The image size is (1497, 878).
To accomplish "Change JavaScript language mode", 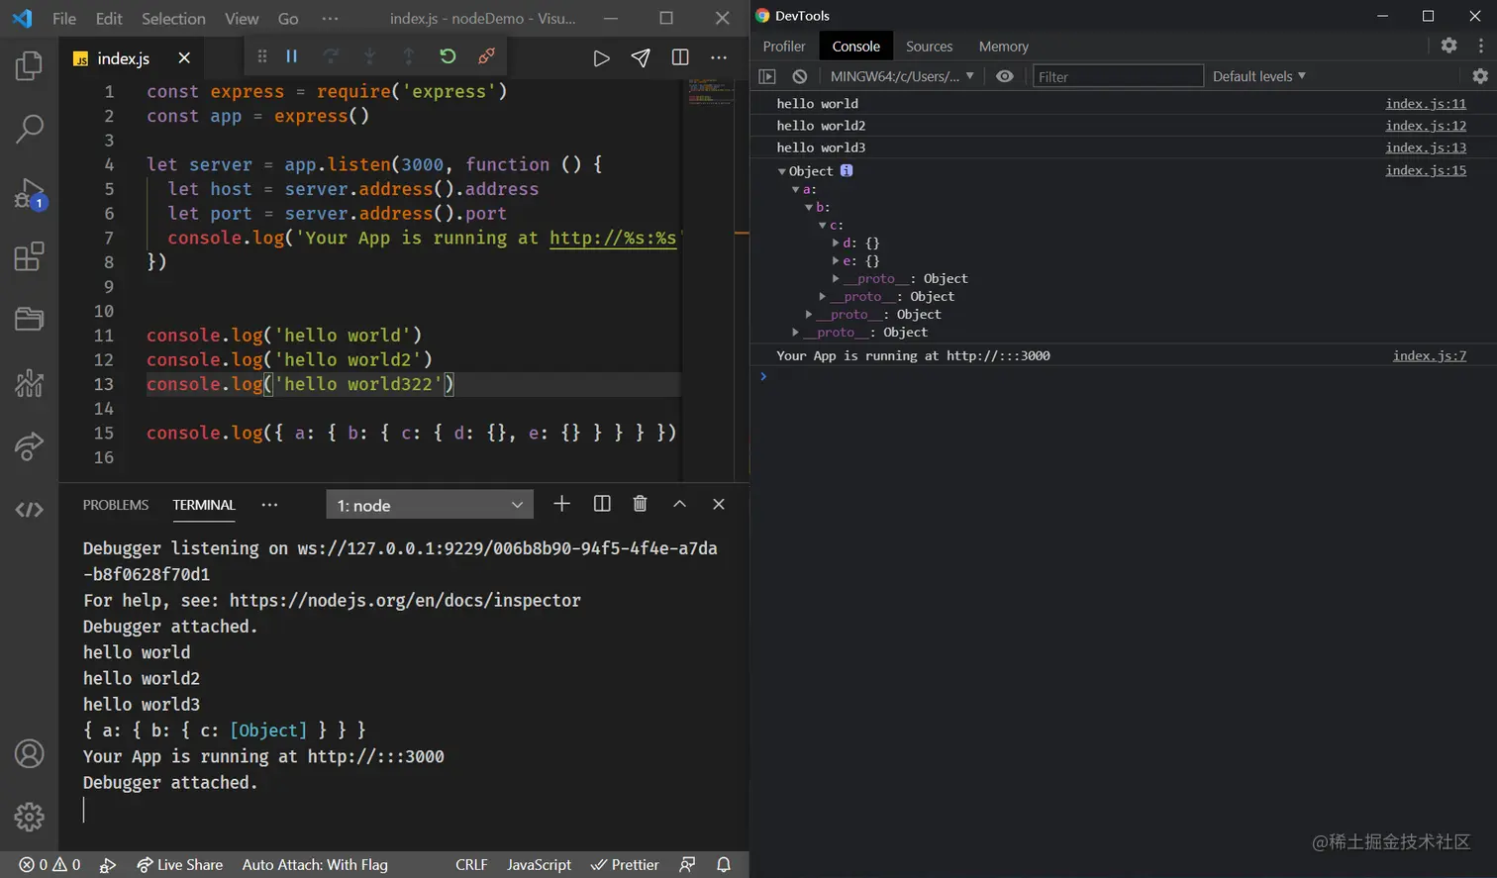I will pyautogui.click(x=539, y=865).
